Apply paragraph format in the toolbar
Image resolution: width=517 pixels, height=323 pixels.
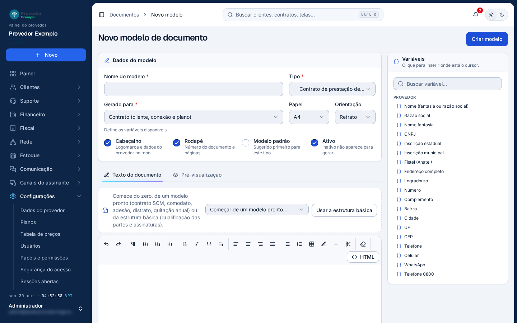coord(133,244)
